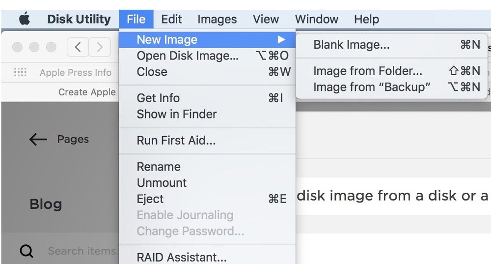Select Image from "Backup" option
The height and width of the screenshot is (264, 491).
pos(372,87)
